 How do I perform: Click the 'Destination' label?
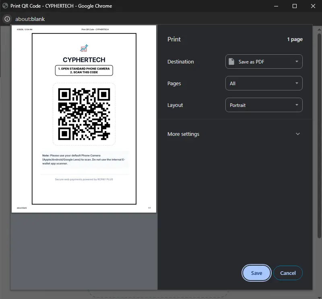pyautogui.click(x=180, y=62)
